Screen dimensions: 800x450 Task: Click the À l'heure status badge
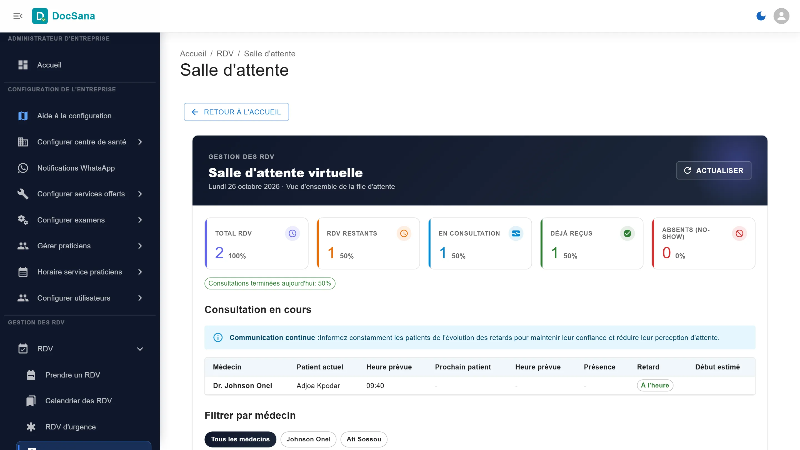click(x=655, y=385)
